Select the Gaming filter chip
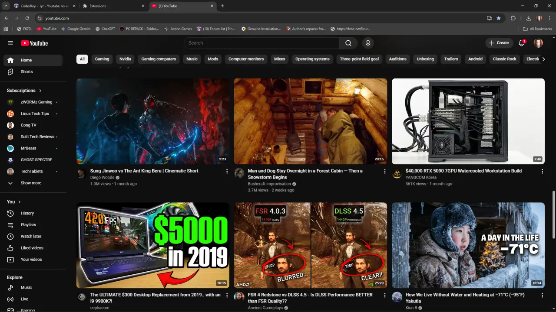The image size is (556, 312). [102, 59]
